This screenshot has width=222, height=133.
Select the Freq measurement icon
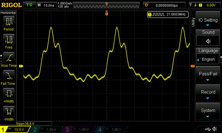point(9,39)
